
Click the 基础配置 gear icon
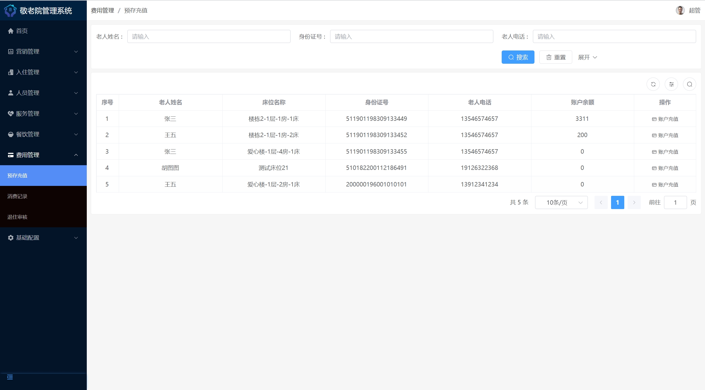(10, 238)
